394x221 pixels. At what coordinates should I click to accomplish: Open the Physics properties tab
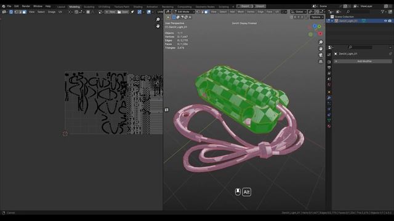pos(329,109)
